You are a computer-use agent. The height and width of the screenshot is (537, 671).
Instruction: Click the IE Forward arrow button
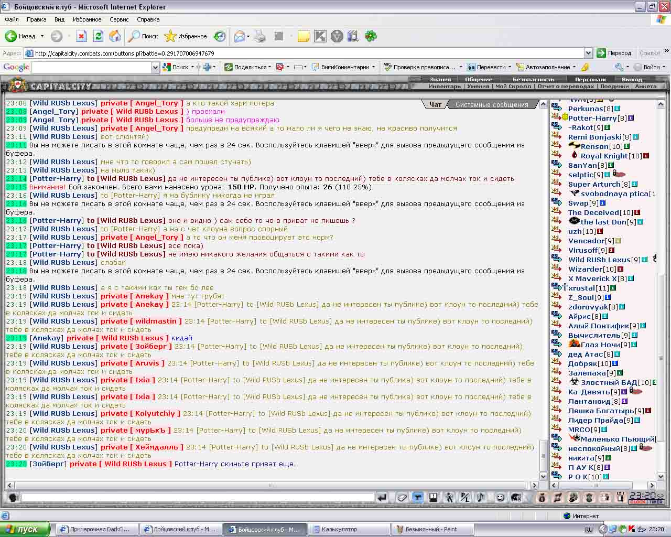click(57, 36)
